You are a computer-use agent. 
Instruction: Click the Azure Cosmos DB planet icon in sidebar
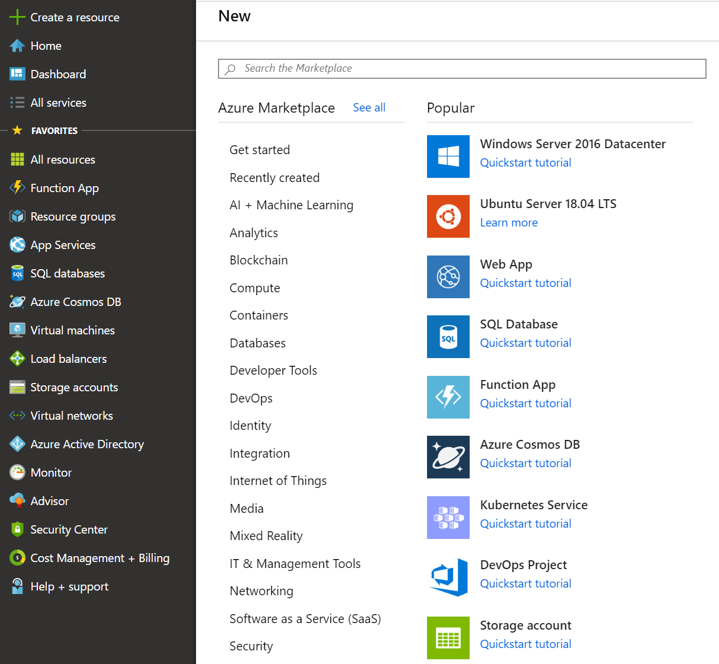point(18,302)
